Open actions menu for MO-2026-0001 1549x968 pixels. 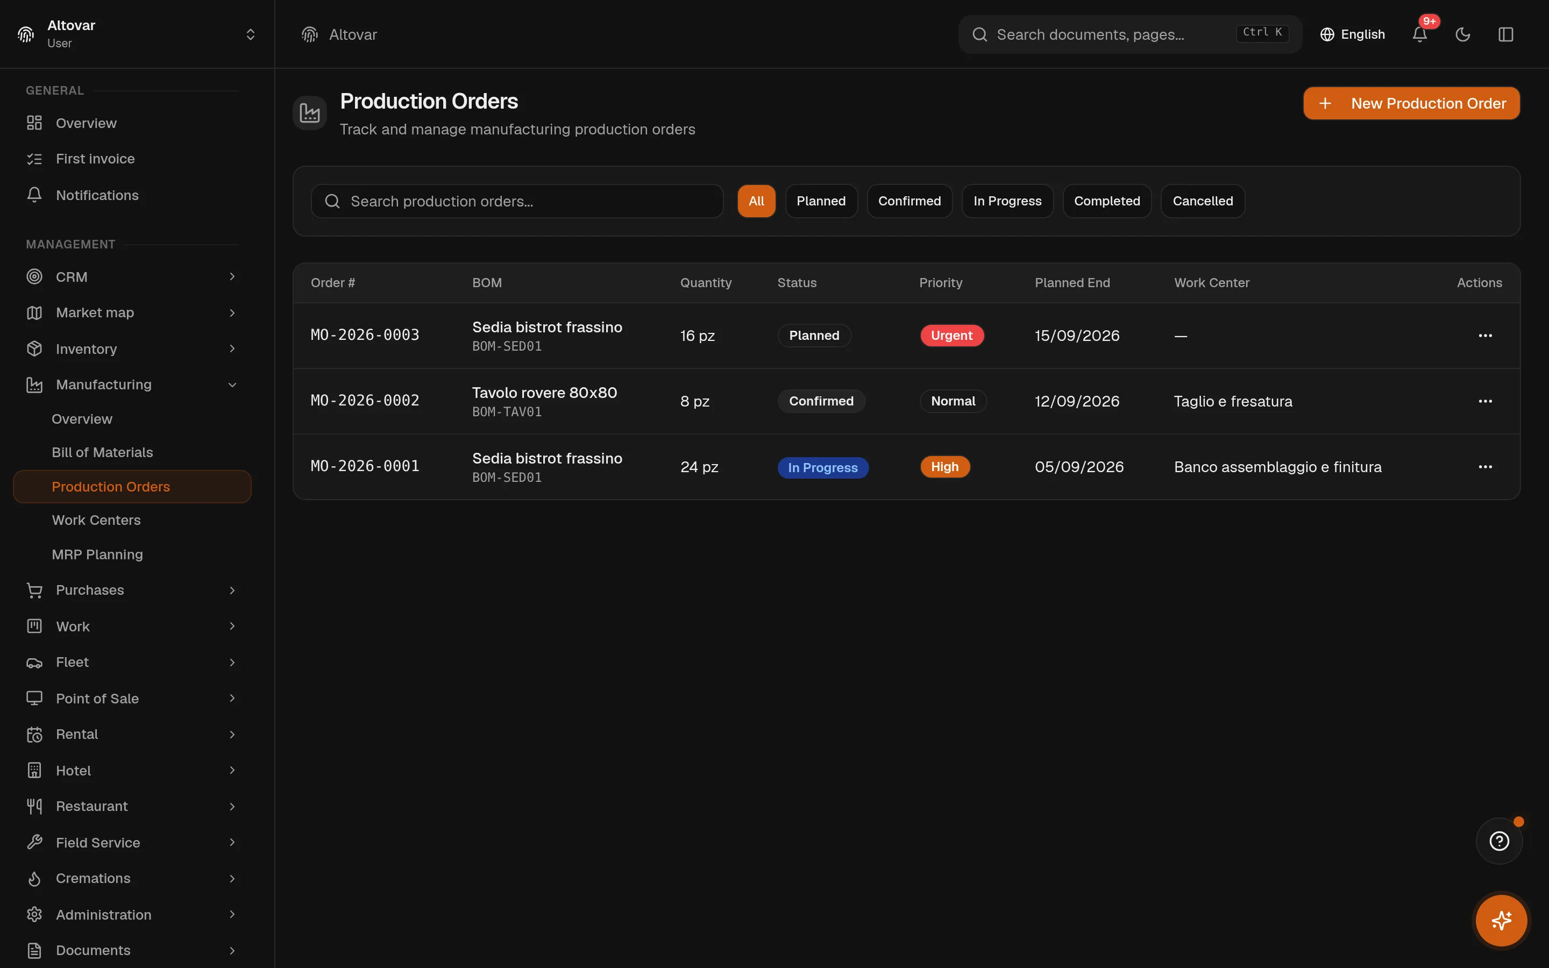tap(1485, 467)
